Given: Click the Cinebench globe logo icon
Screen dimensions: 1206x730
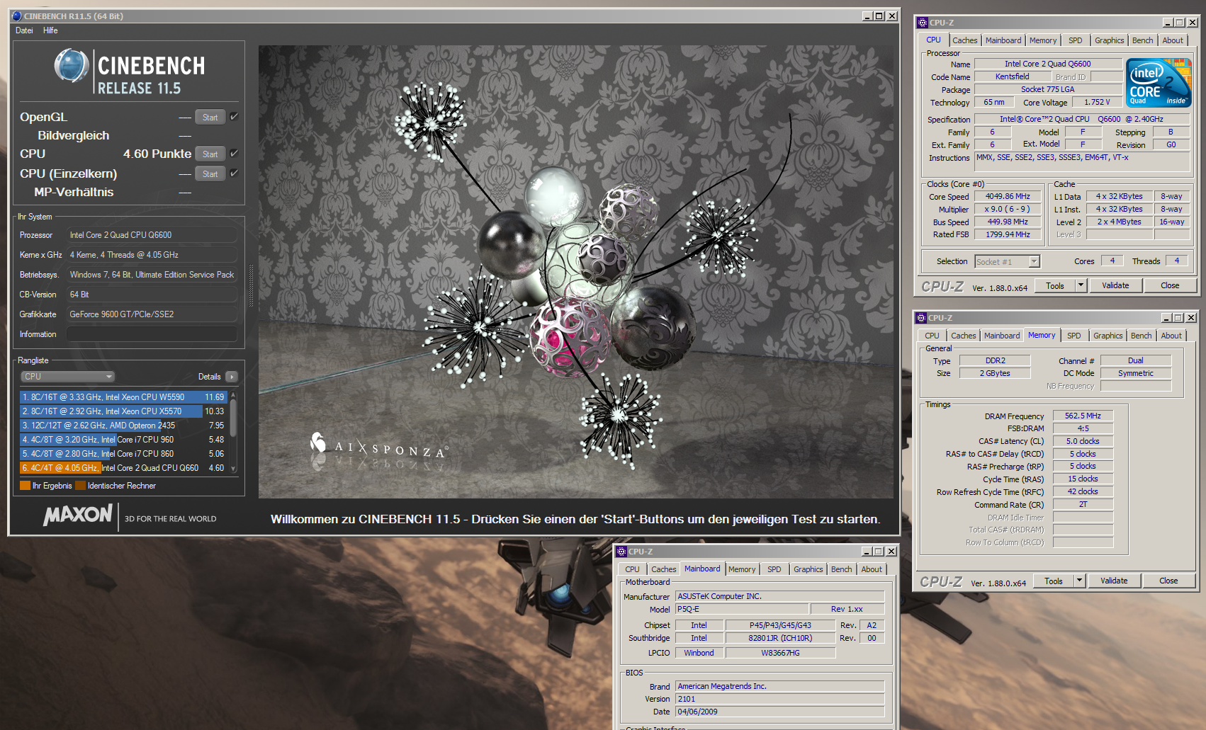Looking at the screenshot, I should tap(72, 66).
